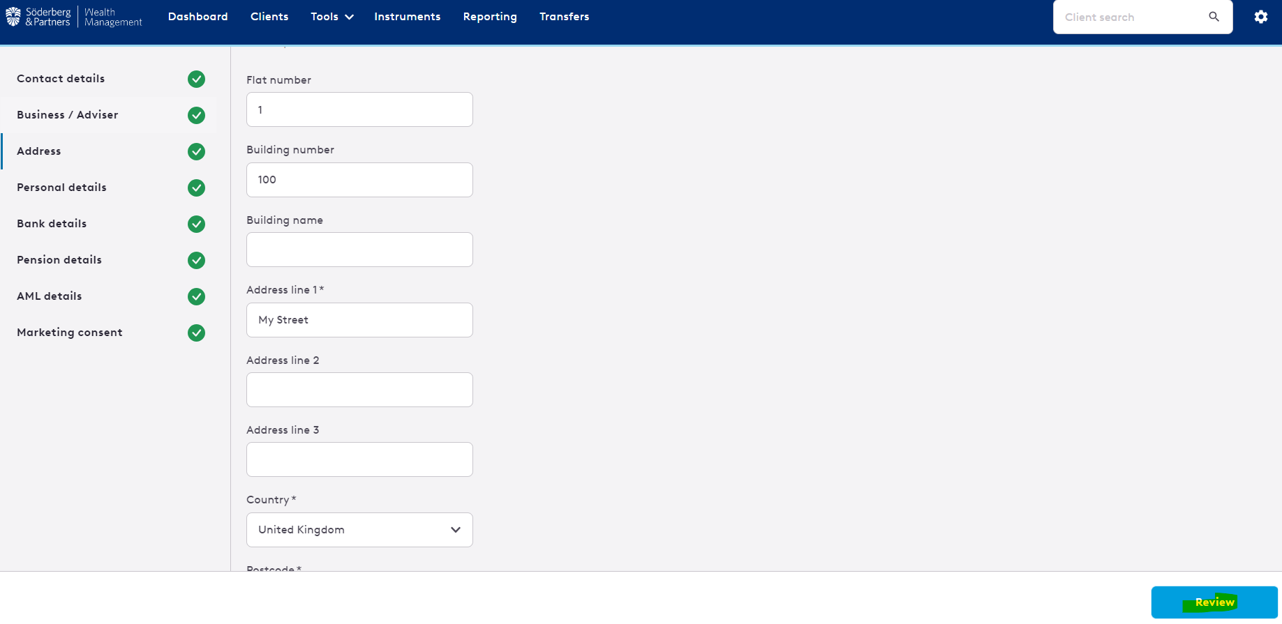Open the Dashboard page
The image size is (1282, 624).
[x=197, y=17]
